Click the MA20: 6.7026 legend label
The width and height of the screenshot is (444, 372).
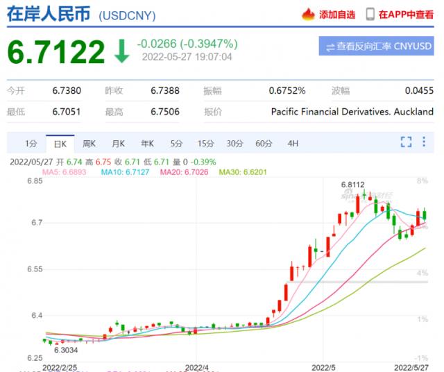pos(184,172)
